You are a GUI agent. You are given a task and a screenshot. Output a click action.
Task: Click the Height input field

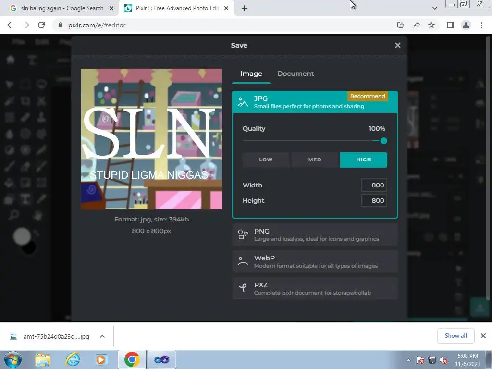pos(374,200)
